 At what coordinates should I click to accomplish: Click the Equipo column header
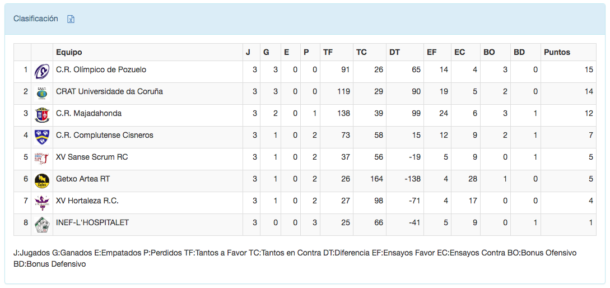tap(69, 52)
